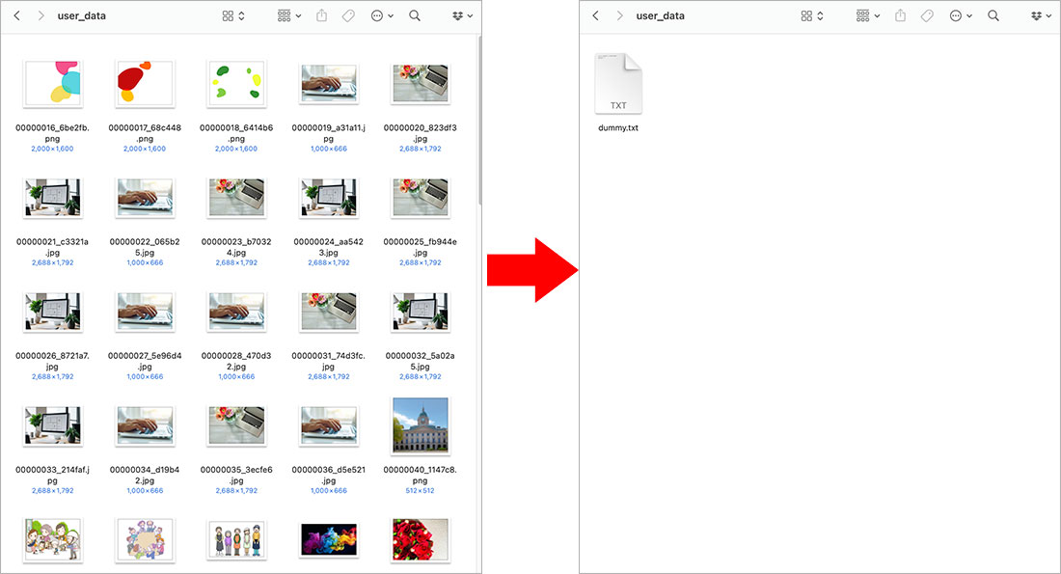Click Tag icon in left Finder toolbar
This screenshot has height=574, width=1061.
(x=348, y=16)
